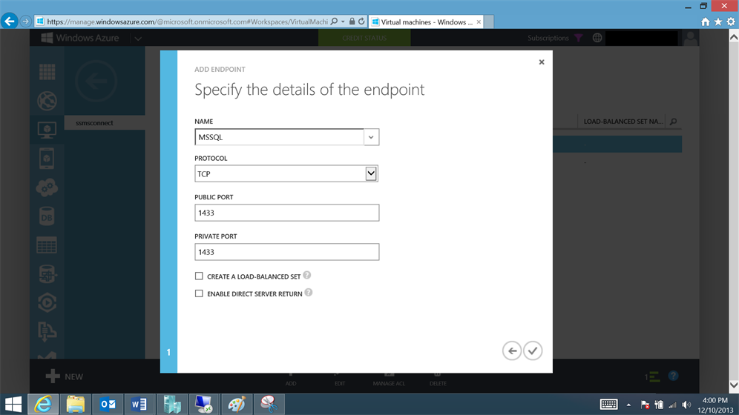Open the Virtual Machines sidebar icon
Image resolution: width=739 pixels, height=415 pixels.
tap(47, 130)
